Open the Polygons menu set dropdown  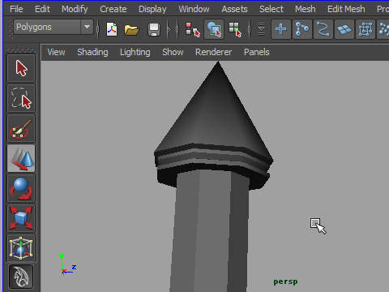coord(53,27)
